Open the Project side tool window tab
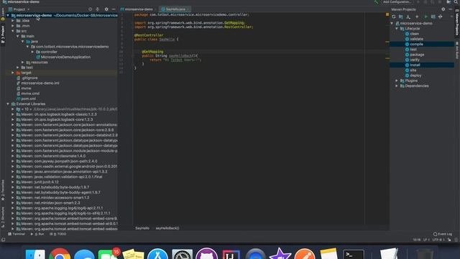The image size is (460, 259). (3, 34)
